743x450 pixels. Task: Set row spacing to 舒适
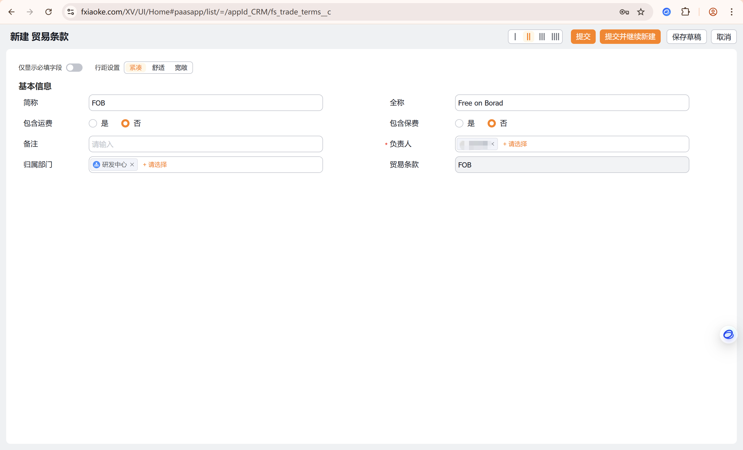158,68
